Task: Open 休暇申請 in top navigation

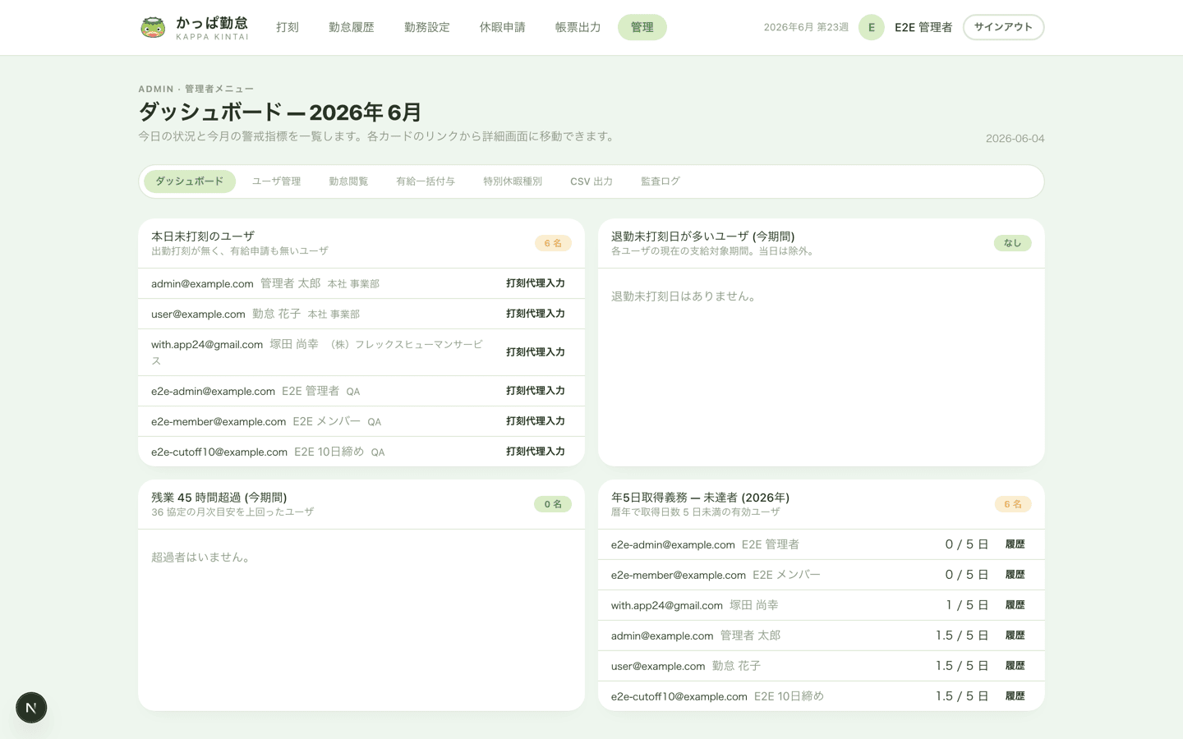Action: 503,27
